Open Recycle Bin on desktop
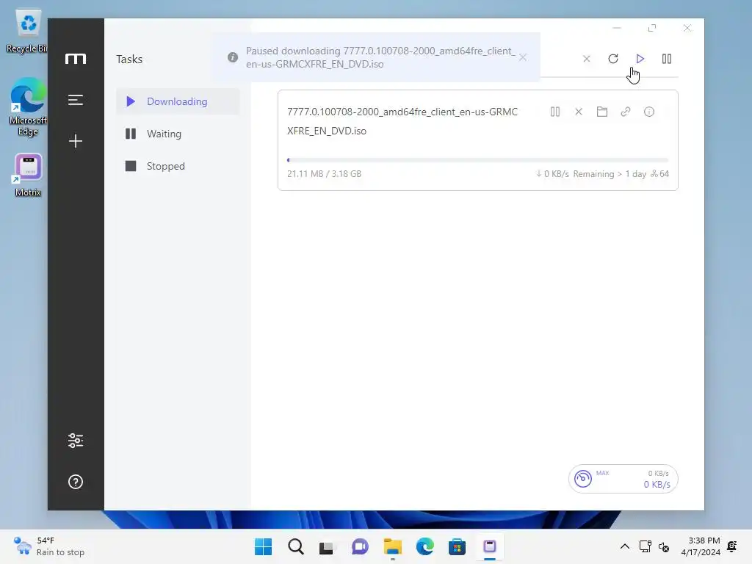Image resolution: width=752 pixels, height=564 pixels. point(28,32)
